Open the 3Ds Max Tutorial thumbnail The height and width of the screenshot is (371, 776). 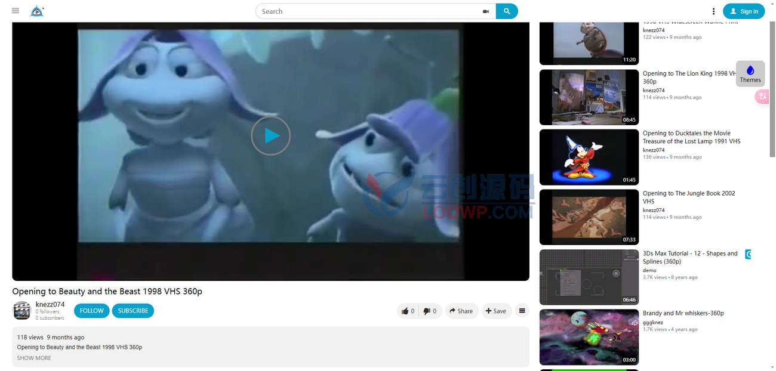589,277
